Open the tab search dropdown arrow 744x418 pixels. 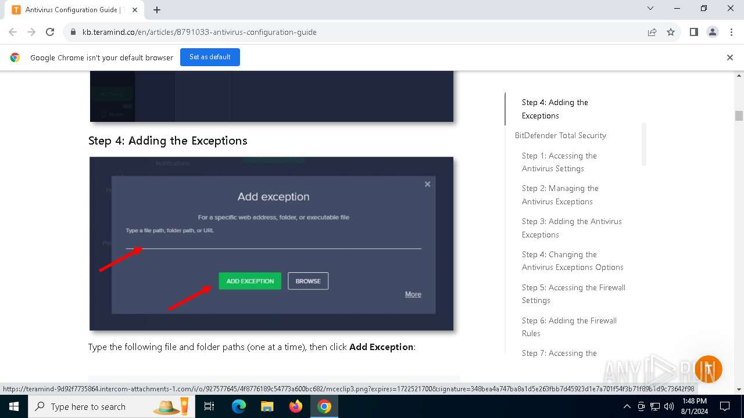pyautogui.click(x=650, y=9)
